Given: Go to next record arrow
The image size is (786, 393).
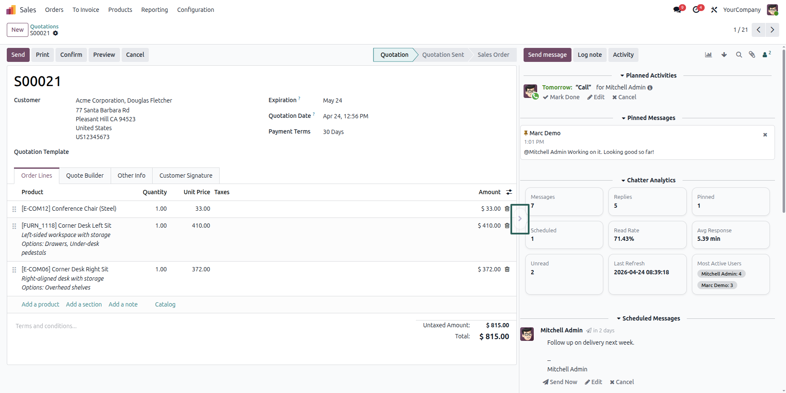Looking at the screenshot, I should tap(772, 30).
